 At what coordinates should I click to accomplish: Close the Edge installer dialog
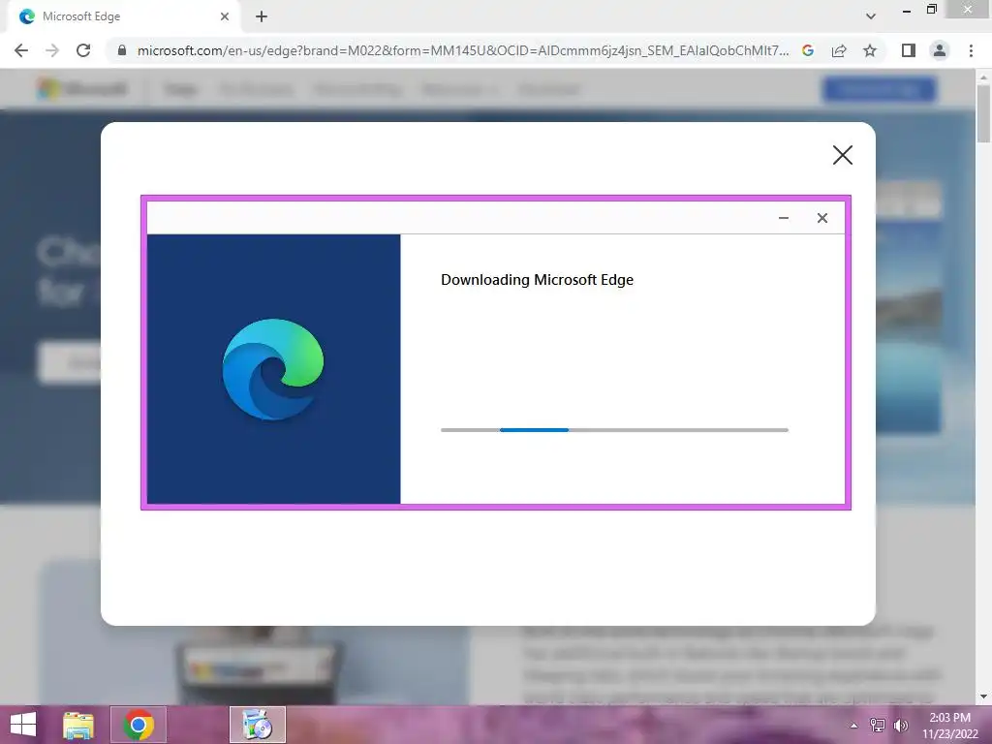click(822, 218)
